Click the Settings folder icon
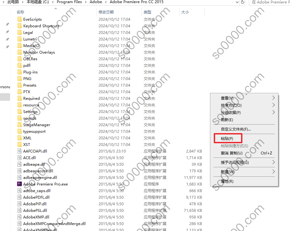This screenshot has width=290, height=231. pos(19,111)
